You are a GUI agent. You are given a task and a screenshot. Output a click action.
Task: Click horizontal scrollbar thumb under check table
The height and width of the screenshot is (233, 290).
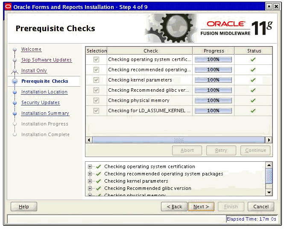coord(179,140)
